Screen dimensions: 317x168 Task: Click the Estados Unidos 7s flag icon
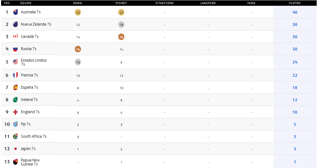[x=15, y=62]
